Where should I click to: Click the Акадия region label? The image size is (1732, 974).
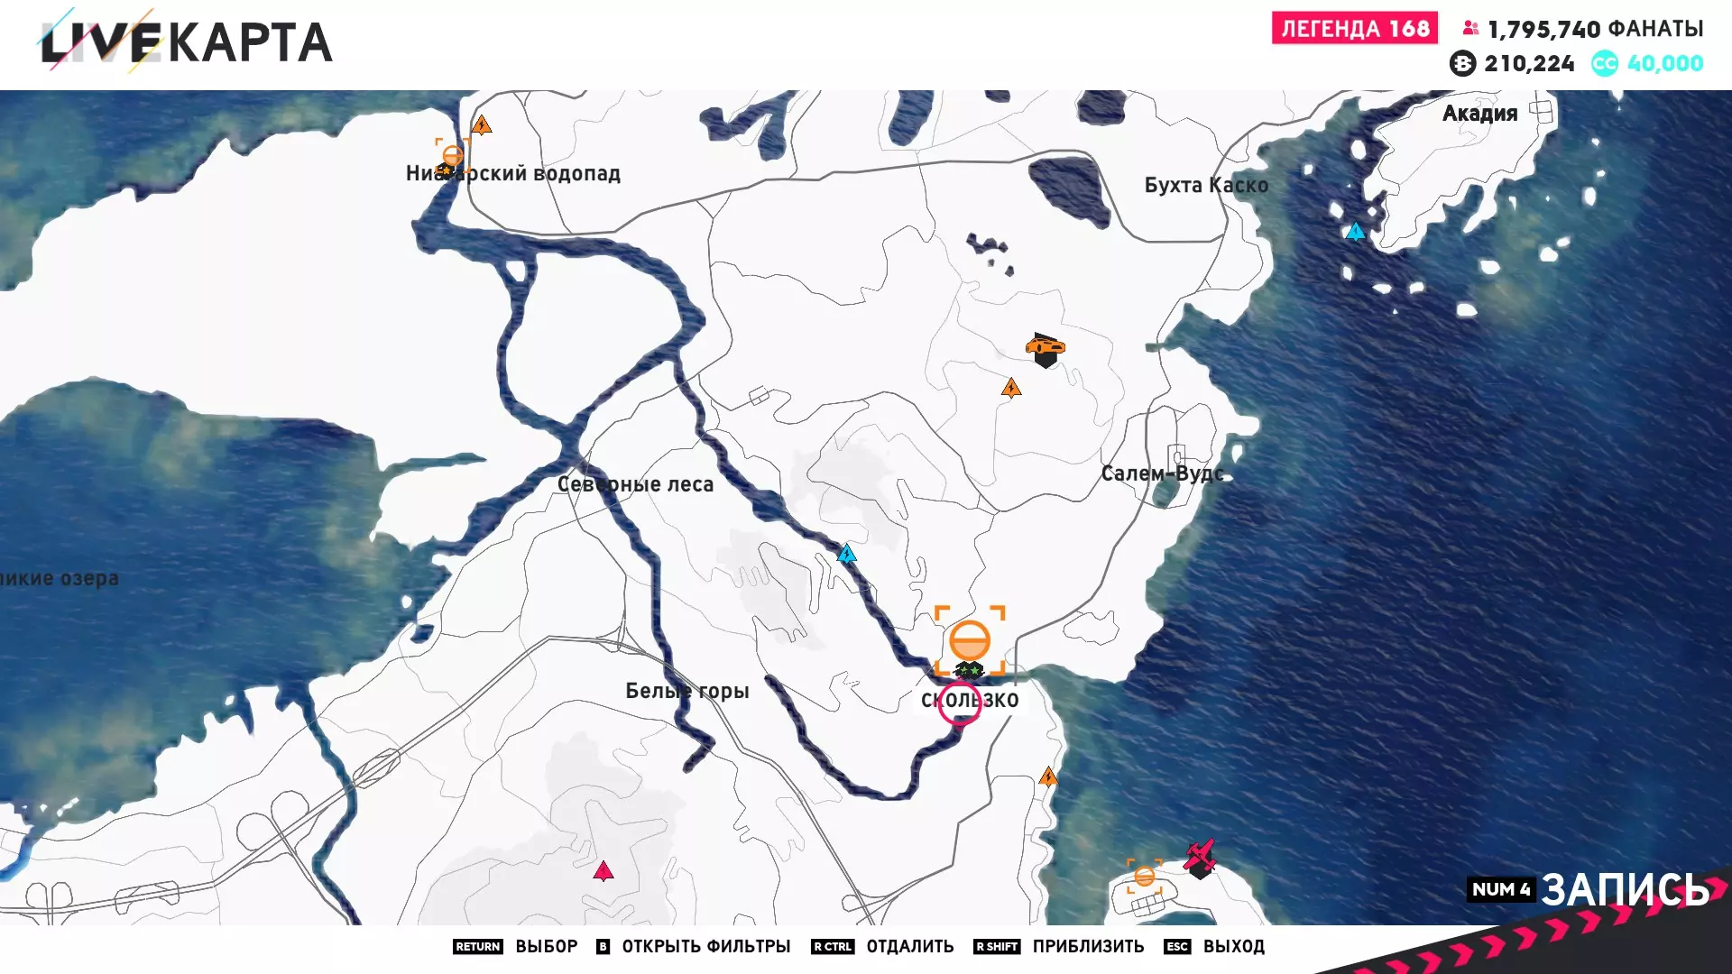pos(1479,114)
